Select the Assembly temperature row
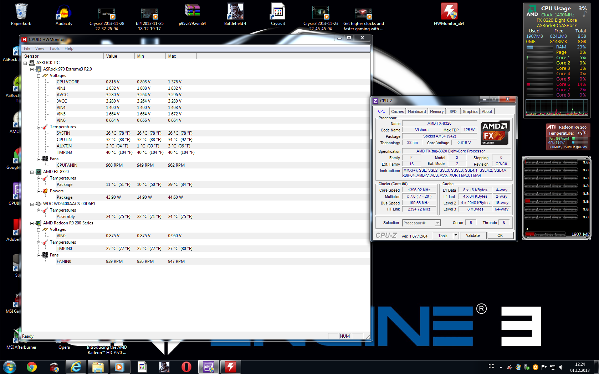Screen dimensions: 599x374 (x=195, y=217)
